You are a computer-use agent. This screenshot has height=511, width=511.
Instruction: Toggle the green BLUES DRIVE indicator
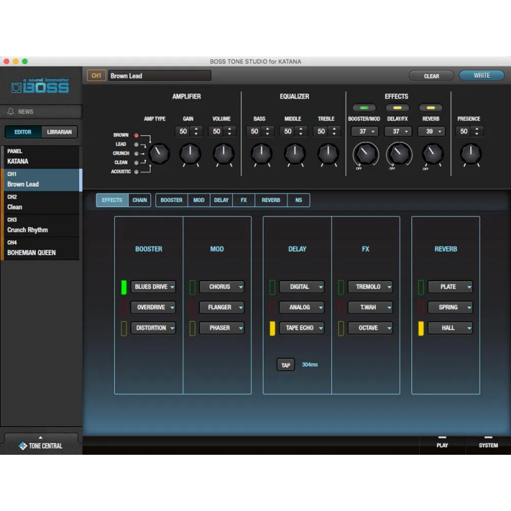point(124,287)
